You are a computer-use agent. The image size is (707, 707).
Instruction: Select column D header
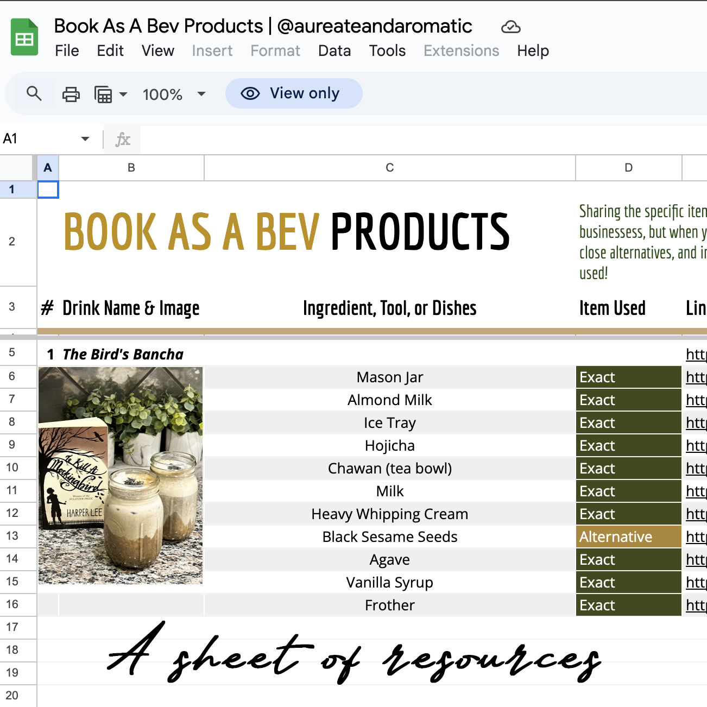628,168
